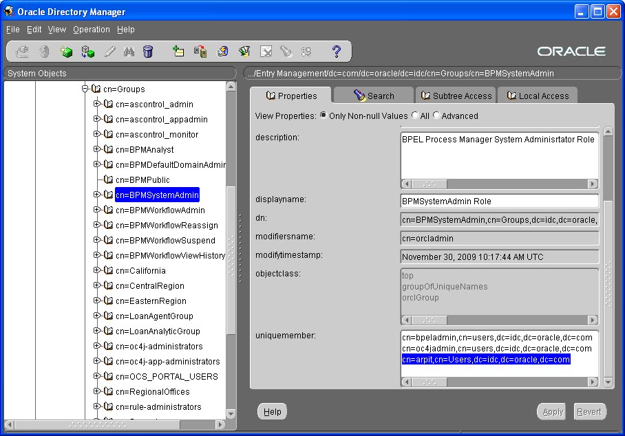The image size is (625, 436).
Task: Expand the cn=CentralRegion node
Action: tap(97, 285)
